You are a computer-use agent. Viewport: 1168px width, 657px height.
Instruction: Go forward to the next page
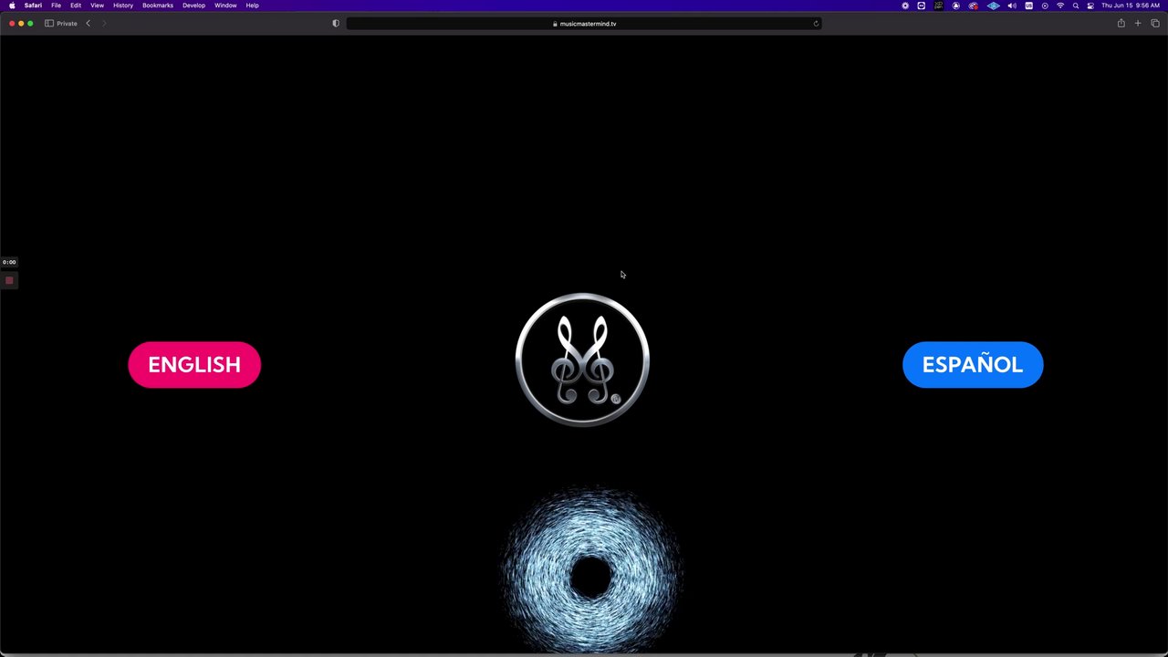(x=104, y=24)
